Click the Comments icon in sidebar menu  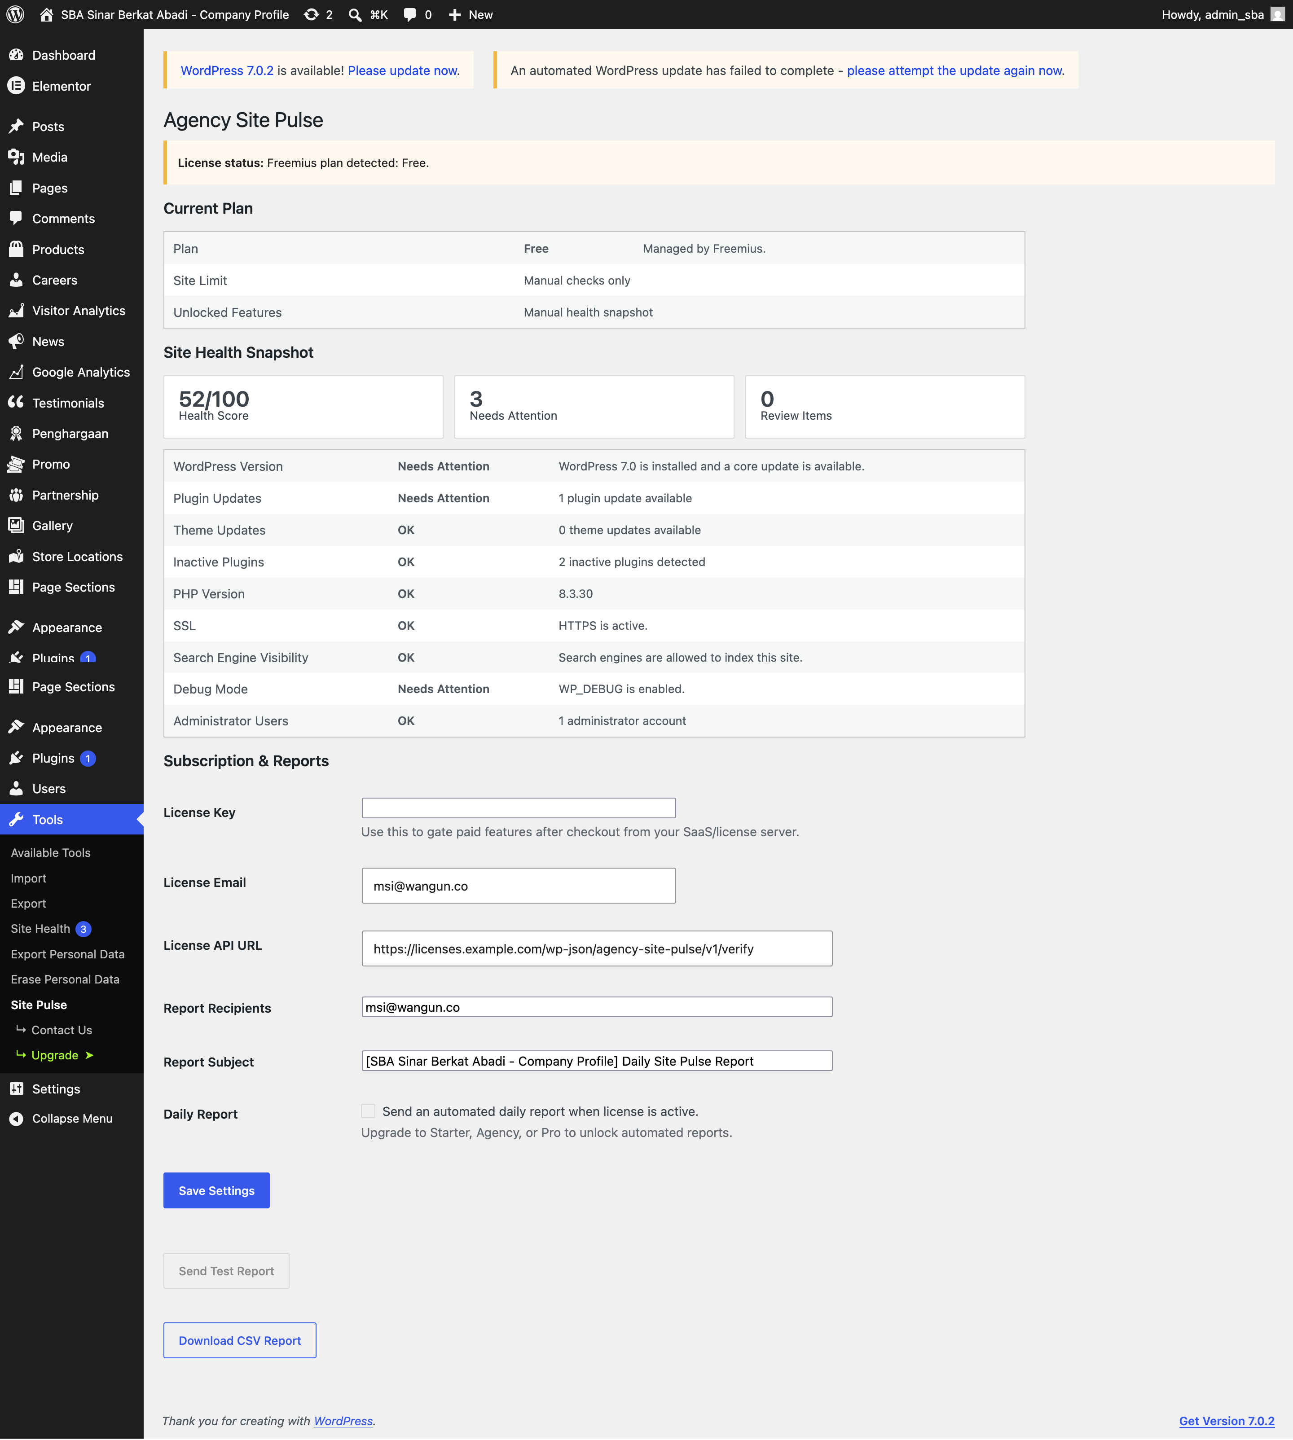(x=16, y=219)
